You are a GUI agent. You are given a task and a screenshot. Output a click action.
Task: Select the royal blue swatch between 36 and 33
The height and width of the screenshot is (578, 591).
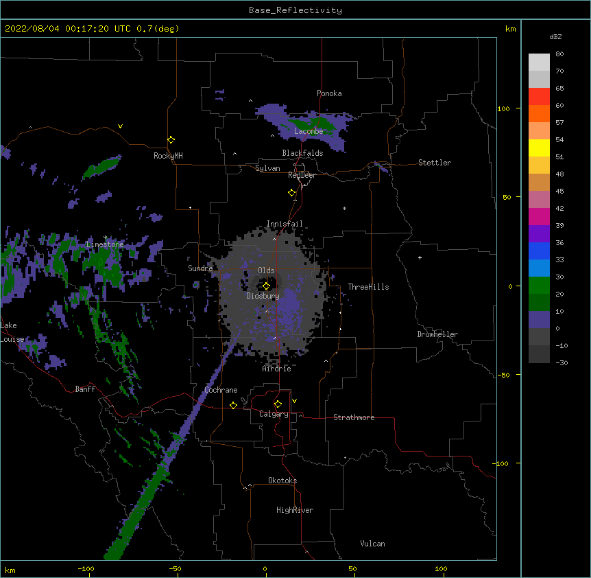pyautogui.click(x=539, y=251)
